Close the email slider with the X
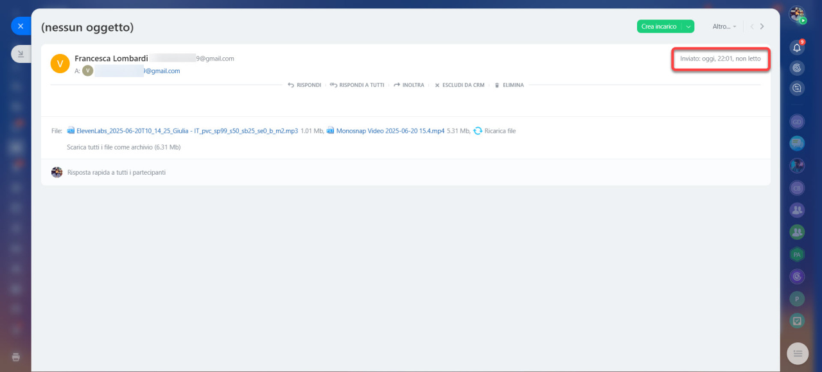 point(21,26)
